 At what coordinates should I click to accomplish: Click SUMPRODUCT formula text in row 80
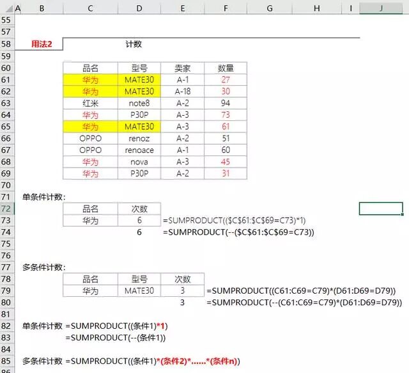click(304, 303)
